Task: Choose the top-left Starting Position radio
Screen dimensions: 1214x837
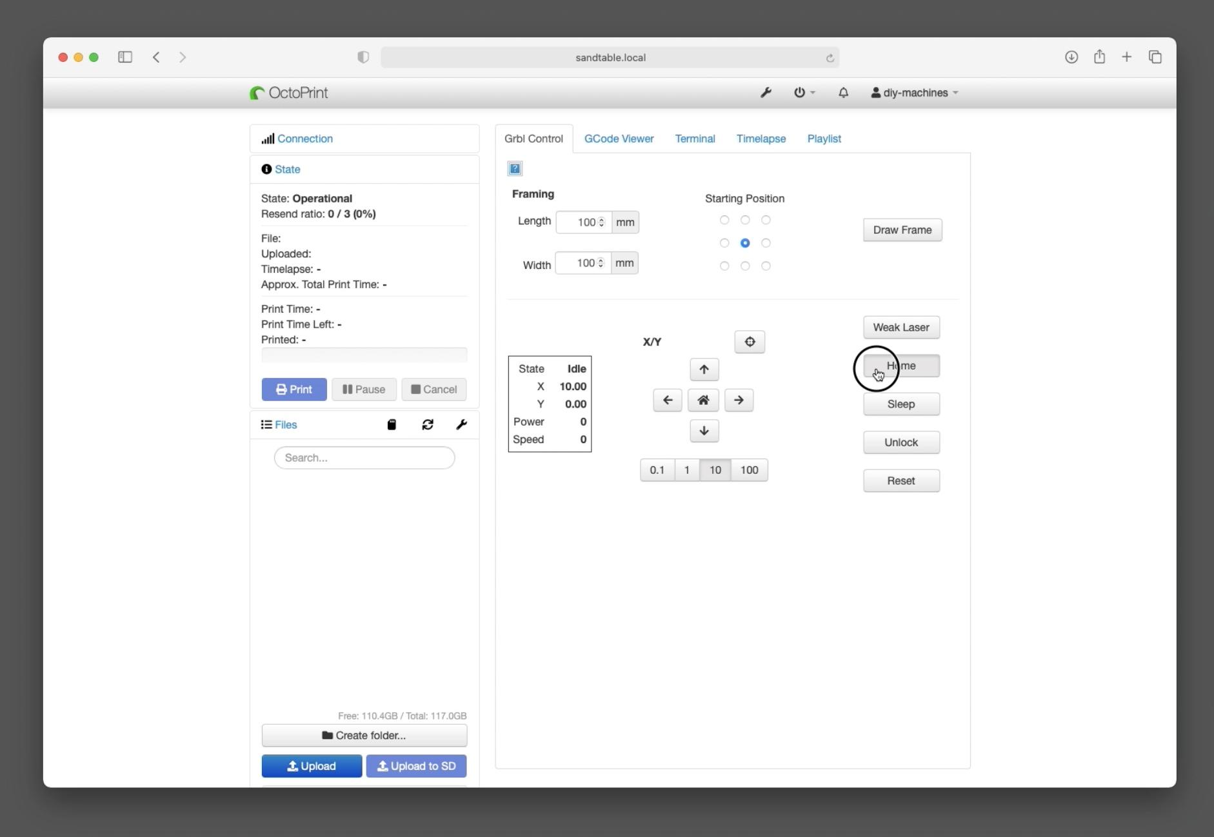Action: [x=724, y=220]
